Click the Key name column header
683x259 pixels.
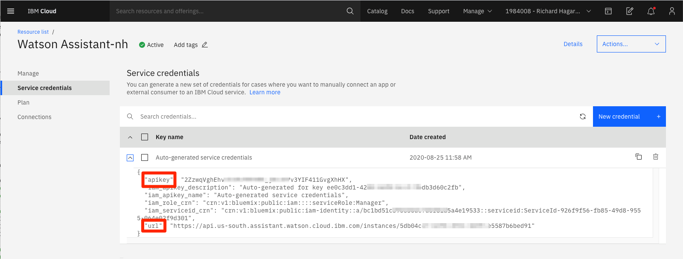click(169, 137)
